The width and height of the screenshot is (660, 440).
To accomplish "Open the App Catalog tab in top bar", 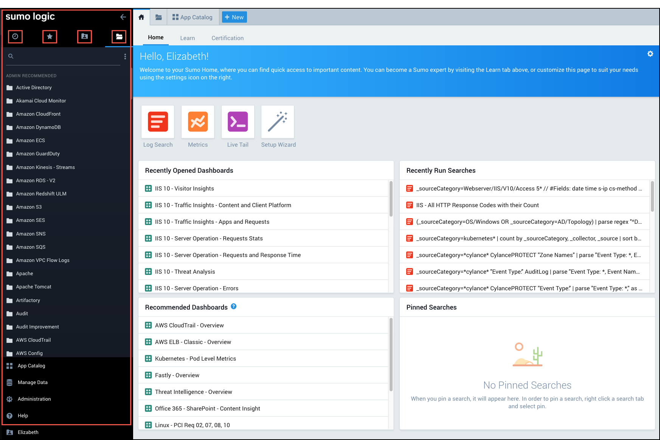I will click(x=192, y=17).
